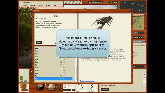Screen dimensions: 165x93
Task: Select the second Сом row in catch list
Action: (x=54, y=51)
